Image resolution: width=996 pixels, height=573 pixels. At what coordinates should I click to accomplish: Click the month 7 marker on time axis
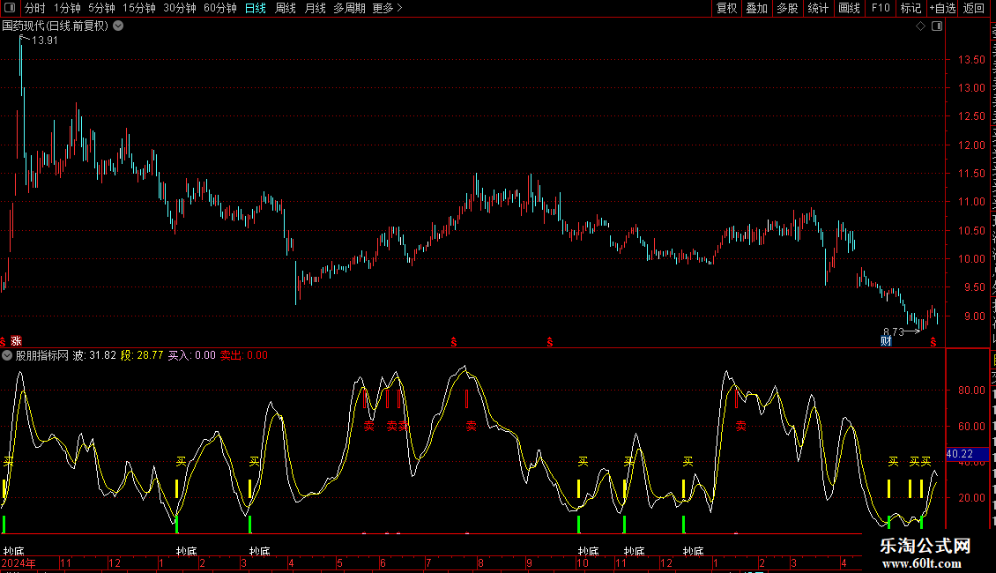(x=428, y=562)
